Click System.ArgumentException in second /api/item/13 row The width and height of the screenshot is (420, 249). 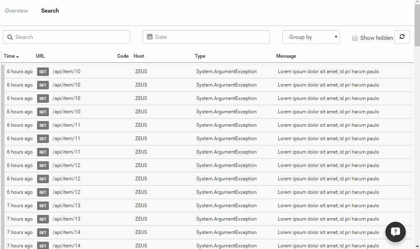(226, 219)
